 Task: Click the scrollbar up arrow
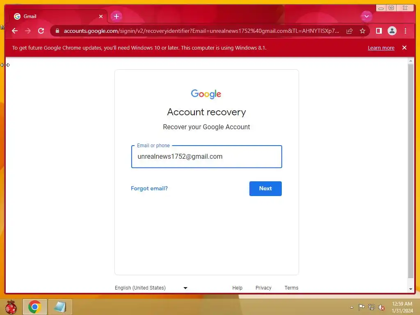(411, 61)
